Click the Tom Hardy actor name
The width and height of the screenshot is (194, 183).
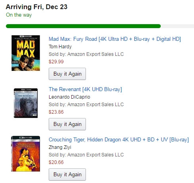pos(60,47)
